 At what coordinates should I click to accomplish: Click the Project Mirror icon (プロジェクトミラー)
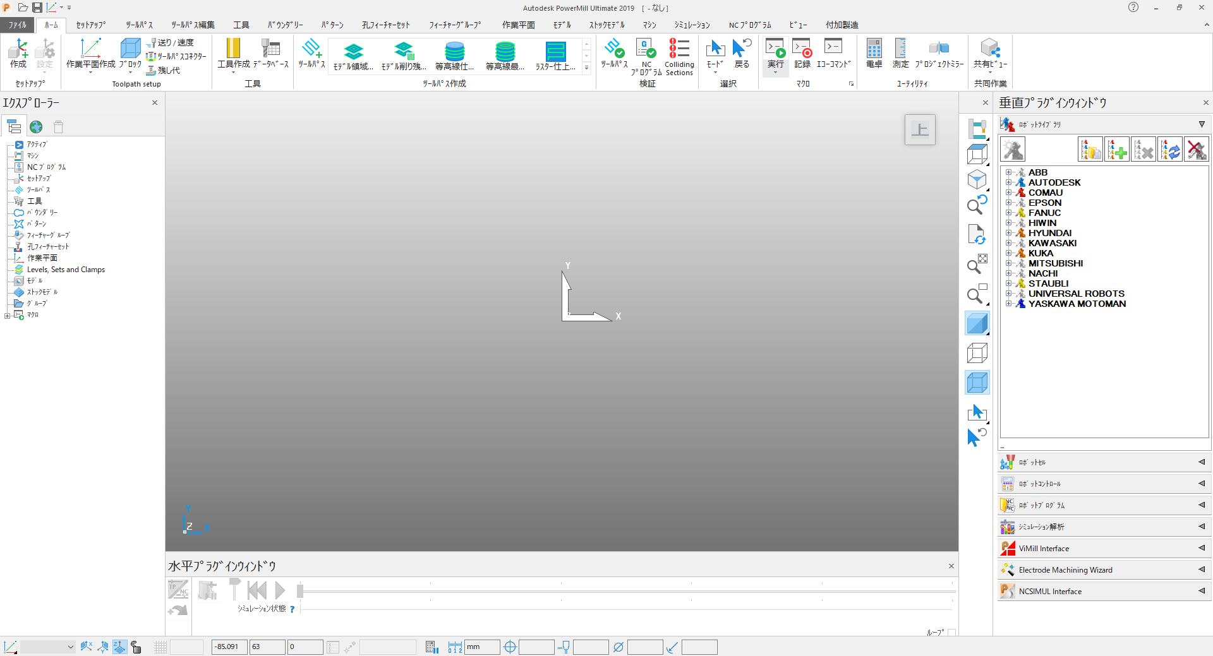point(939,54)
